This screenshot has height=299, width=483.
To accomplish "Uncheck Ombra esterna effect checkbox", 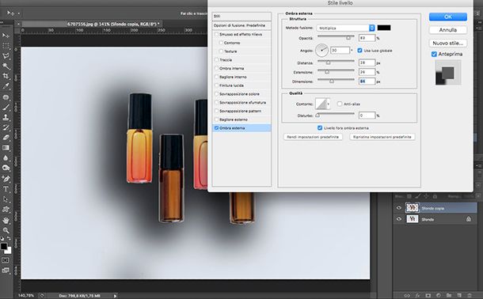I will tap(216, 128).
